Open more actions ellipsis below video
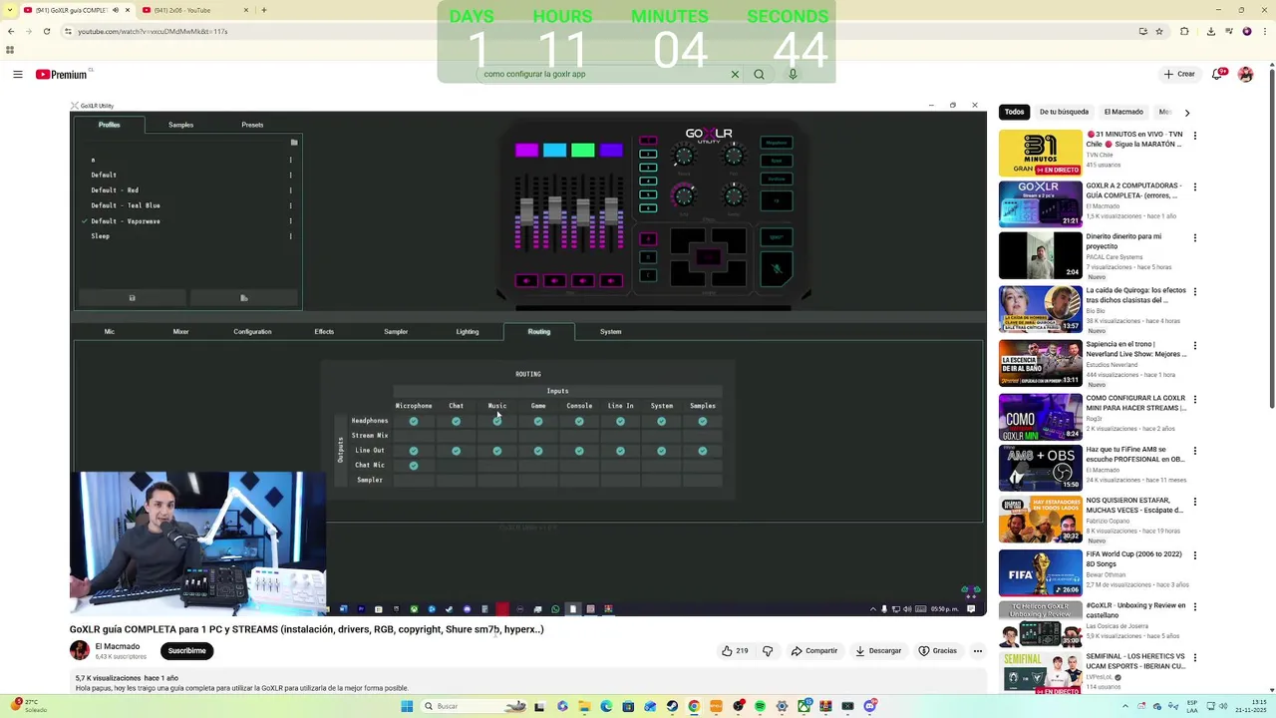The image size is (1276, 718). (977, 650)
